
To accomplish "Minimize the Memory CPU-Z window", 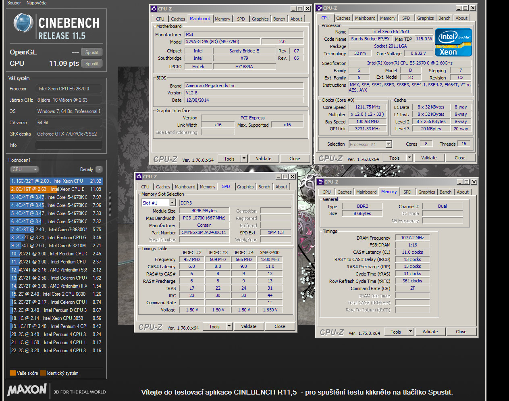I will (459, 182).
